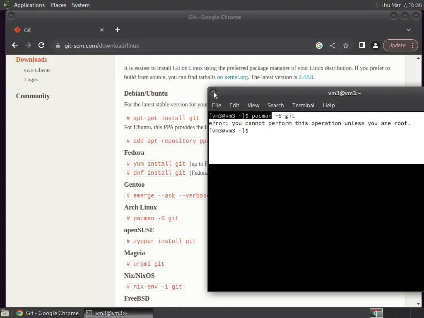The height and width of the screenshot is (318, 424).
Task: Click Chrome window menu button in titlebar
Action: [11, 17]
